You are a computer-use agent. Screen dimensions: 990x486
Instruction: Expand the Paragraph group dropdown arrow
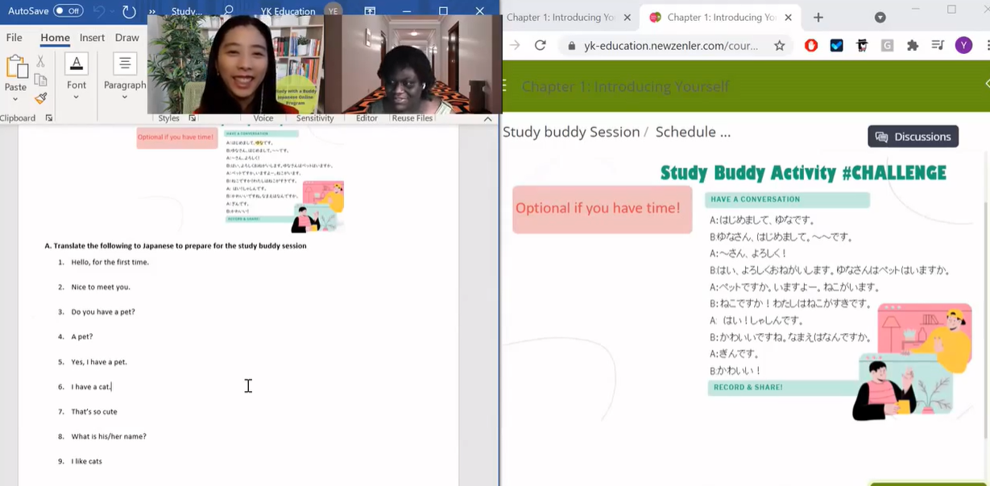click(x=125, y=98)
